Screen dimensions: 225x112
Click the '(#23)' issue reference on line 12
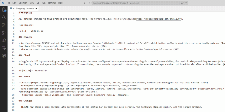click(177, 49)
